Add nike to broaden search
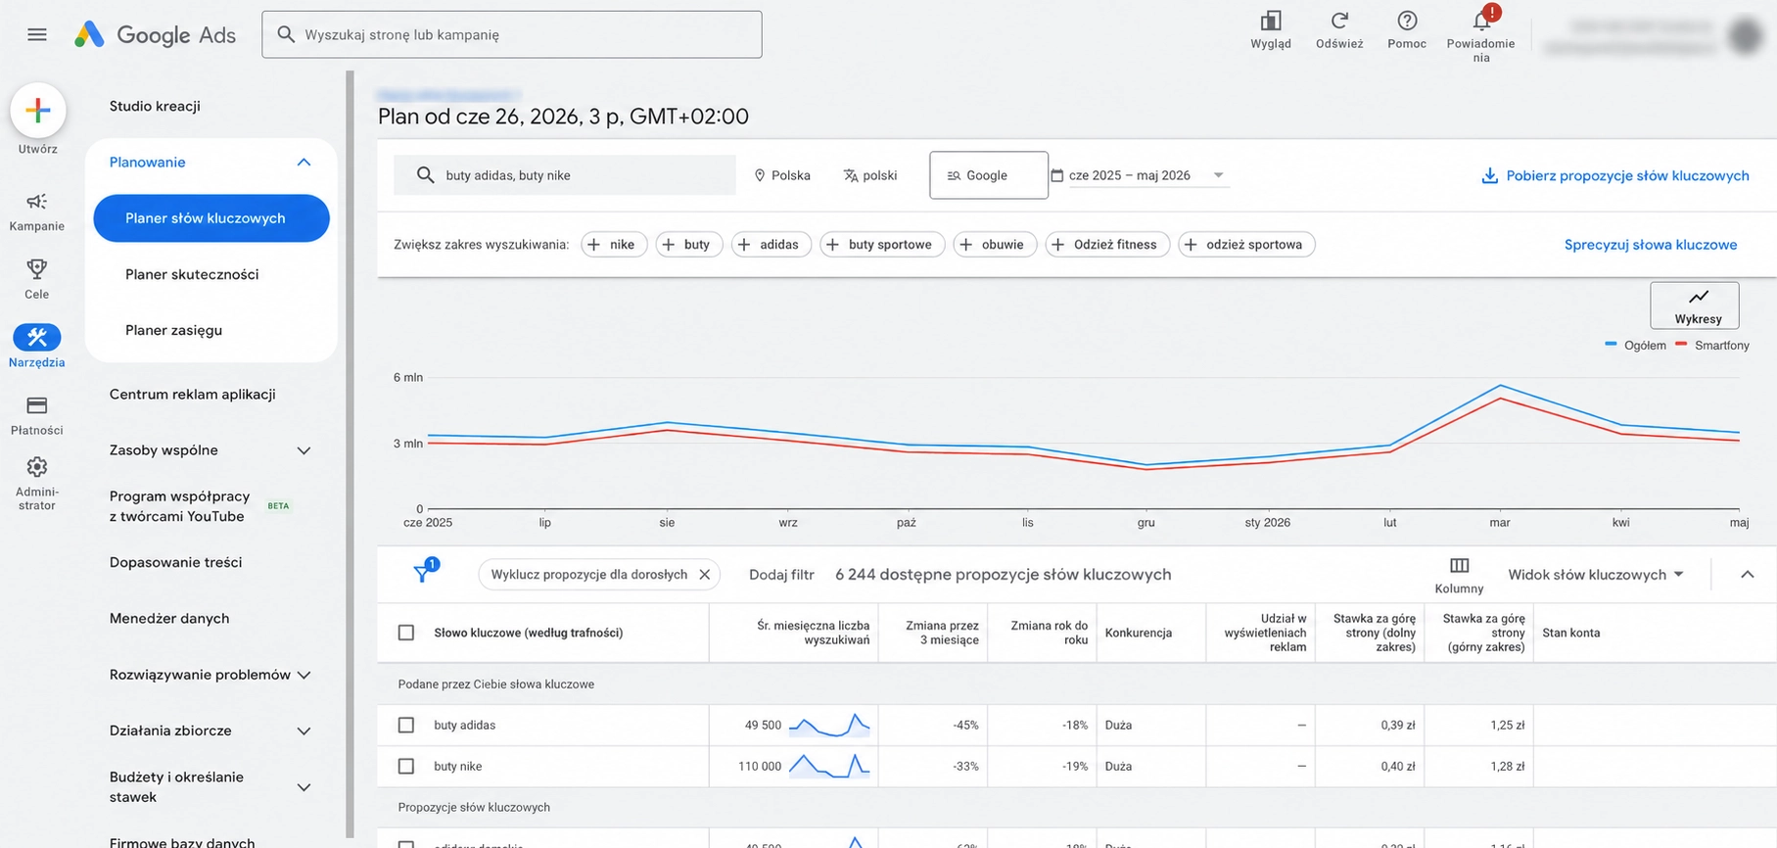 tap(615, 245)
